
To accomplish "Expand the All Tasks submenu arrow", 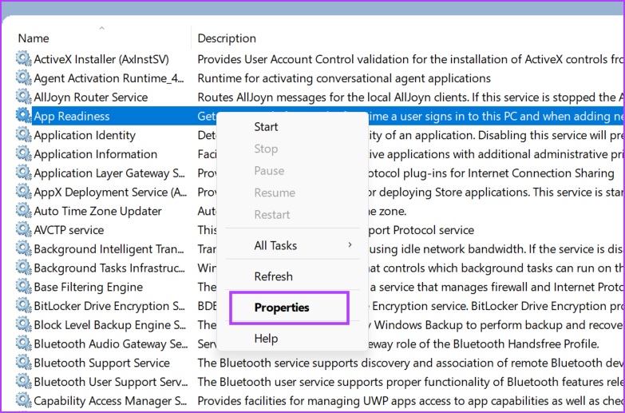I will tap(350, 244).
